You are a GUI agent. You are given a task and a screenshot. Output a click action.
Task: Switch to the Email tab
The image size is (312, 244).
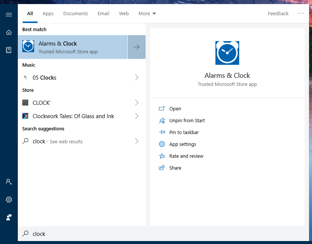point(104,13)
